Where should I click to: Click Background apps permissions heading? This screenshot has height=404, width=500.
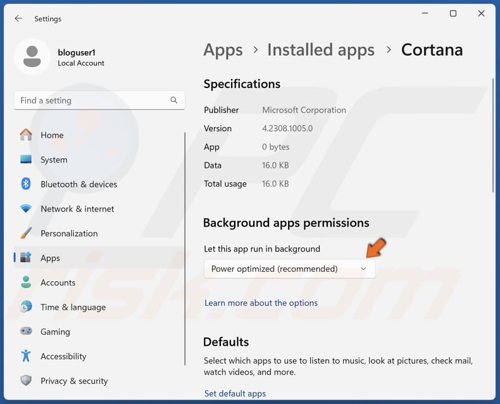coord(286,223)
